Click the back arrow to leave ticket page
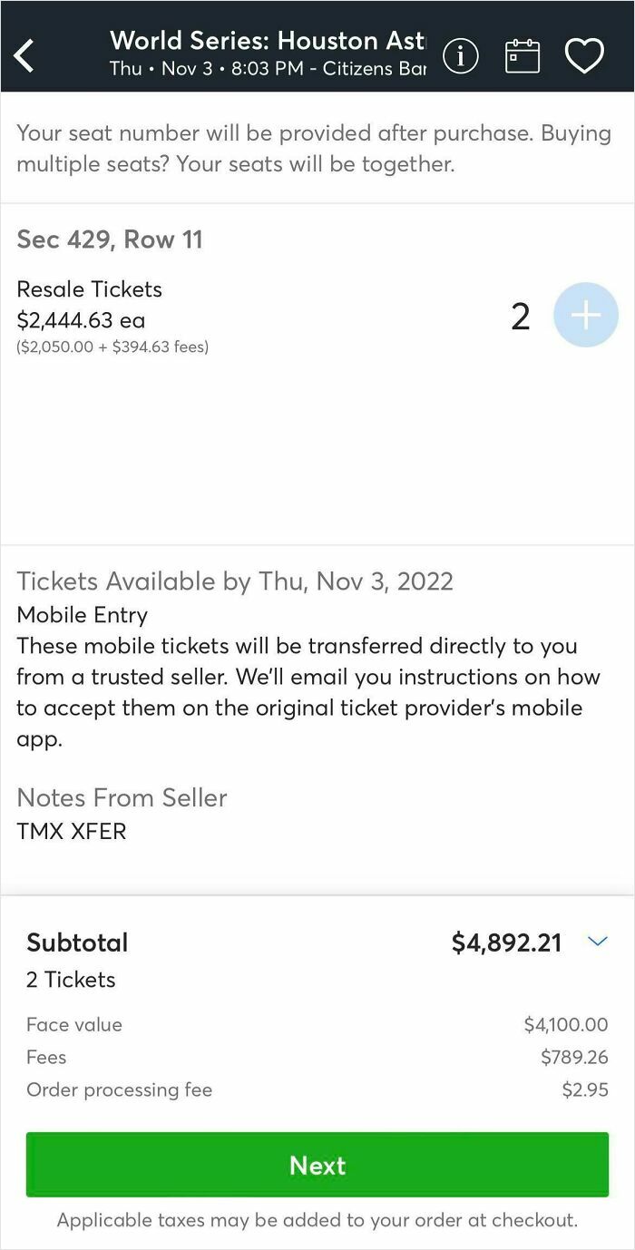 coord(24,55)
